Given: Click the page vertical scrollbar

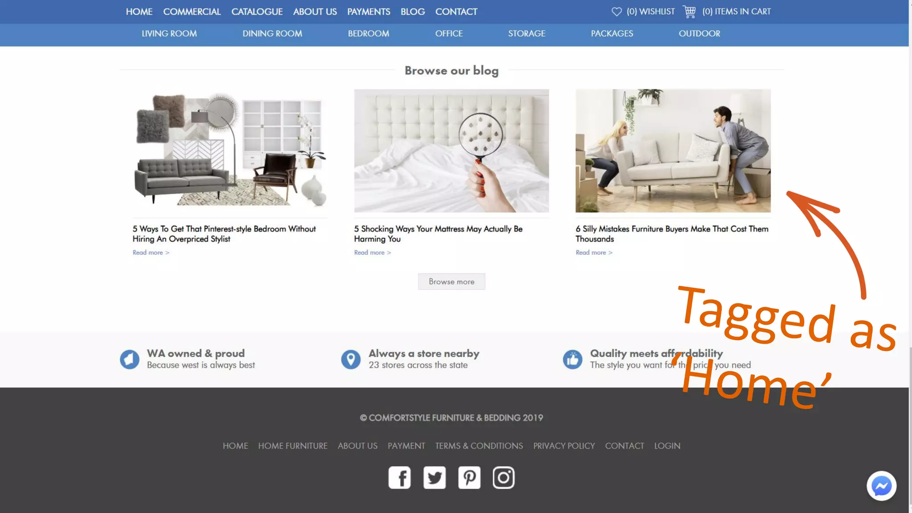Looking at the screenshot, I should click(910, 427).
